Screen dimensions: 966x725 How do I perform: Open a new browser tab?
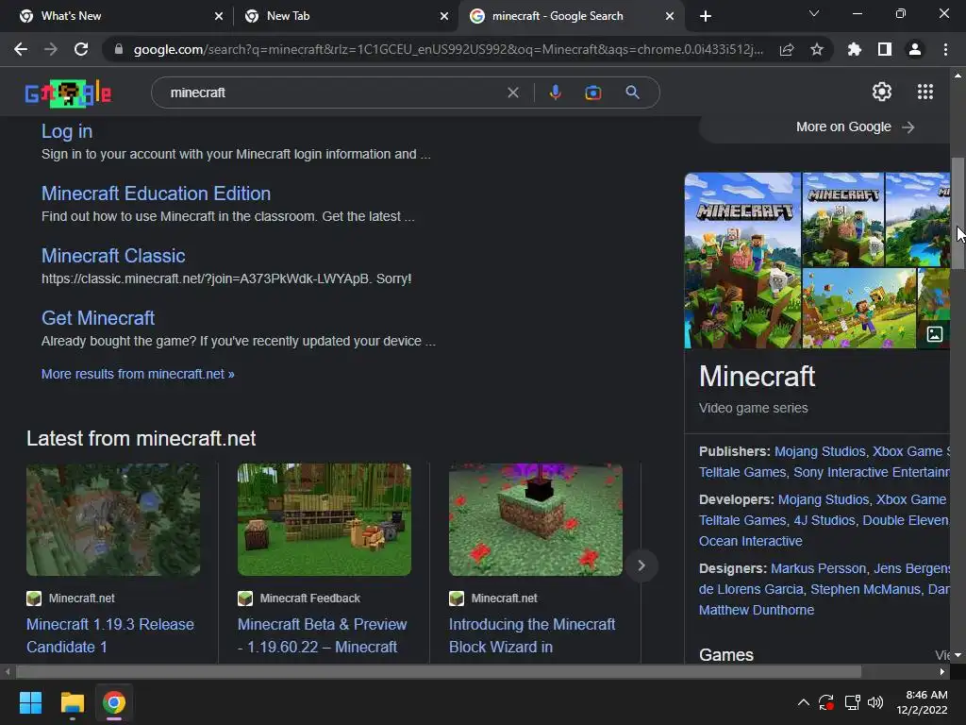click(x=706, y=16)
